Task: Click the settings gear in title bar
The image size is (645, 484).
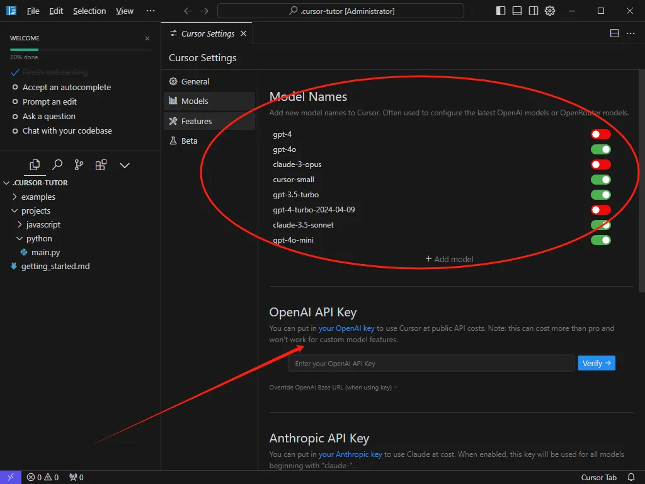Action: [x=550, y=11]
